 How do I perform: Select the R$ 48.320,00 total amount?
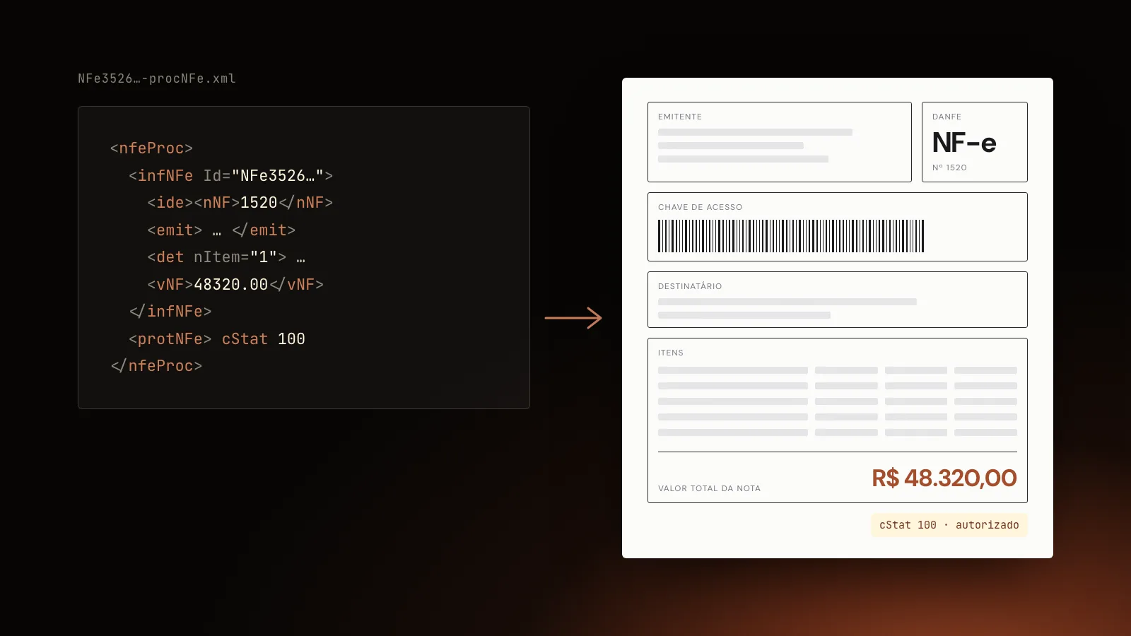(x=944, y=478)
